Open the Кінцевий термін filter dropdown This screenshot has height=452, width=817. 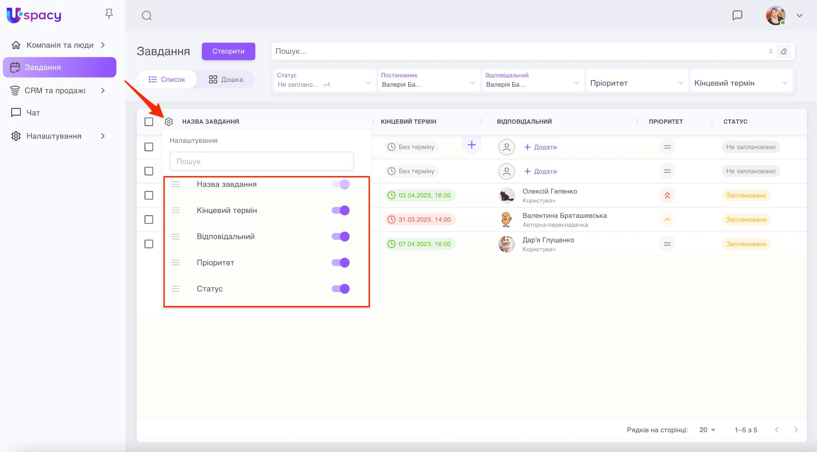click(x=740, y=83)
